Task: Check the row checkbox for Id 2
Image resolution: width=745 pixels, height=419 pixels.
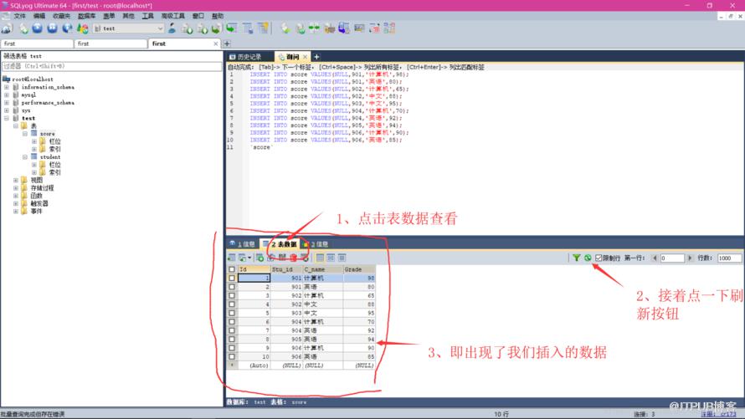Action: pyautogui.click(x=232, y=287)
